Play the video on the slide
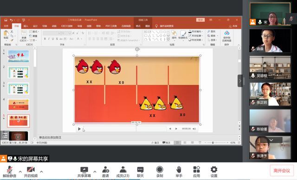The height and width of the screenshot is (180, 297). (x=79, y=129)
